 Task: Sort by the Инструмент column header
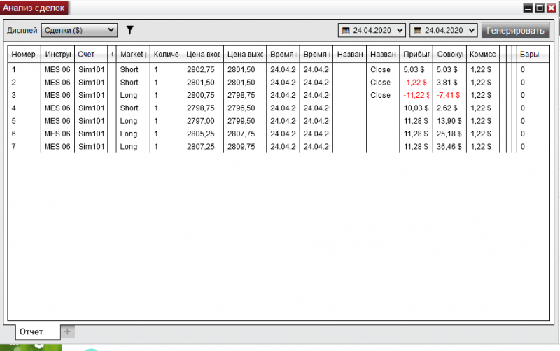click(x=58, y=55)
